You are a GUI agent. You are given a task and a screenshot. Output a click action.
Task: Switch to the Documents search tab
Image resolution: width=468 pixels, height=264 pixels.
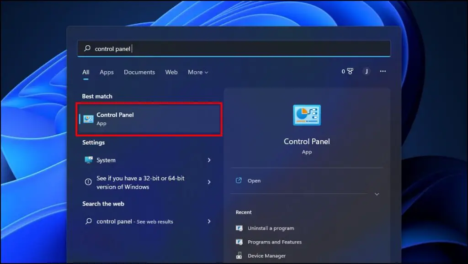(x=139, y=72)
